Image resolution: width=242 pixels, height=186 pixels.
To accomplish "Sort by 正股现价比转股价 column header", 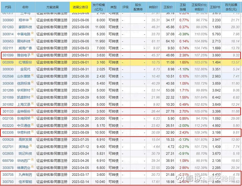I will click(199, 7).
